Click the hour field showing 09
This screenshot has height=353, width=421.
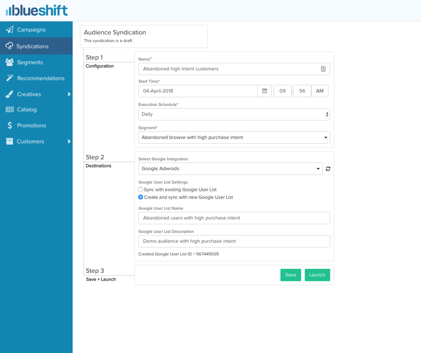[282, 91]
